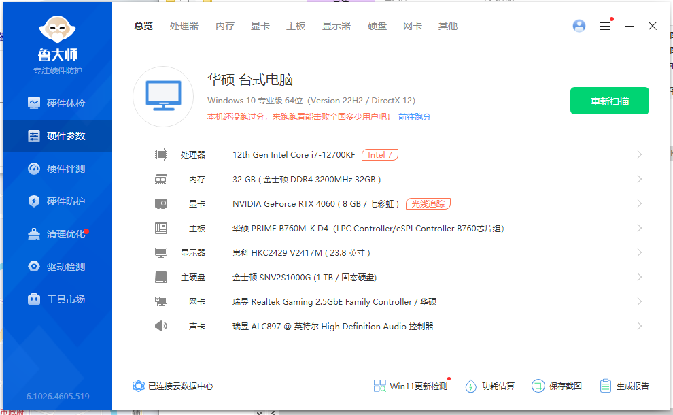The width and height of the screenshot is (673, 415).
Task: Switch to the 其他 tab
Action: pyautogui.click(x=448, y=27)
